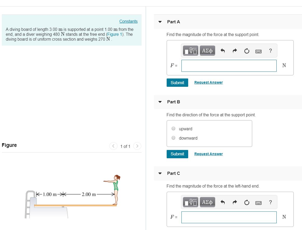Screen dimensions: 302x230
Task: Select the downward radio button in Part B
Action: click(x=174, y=138)
